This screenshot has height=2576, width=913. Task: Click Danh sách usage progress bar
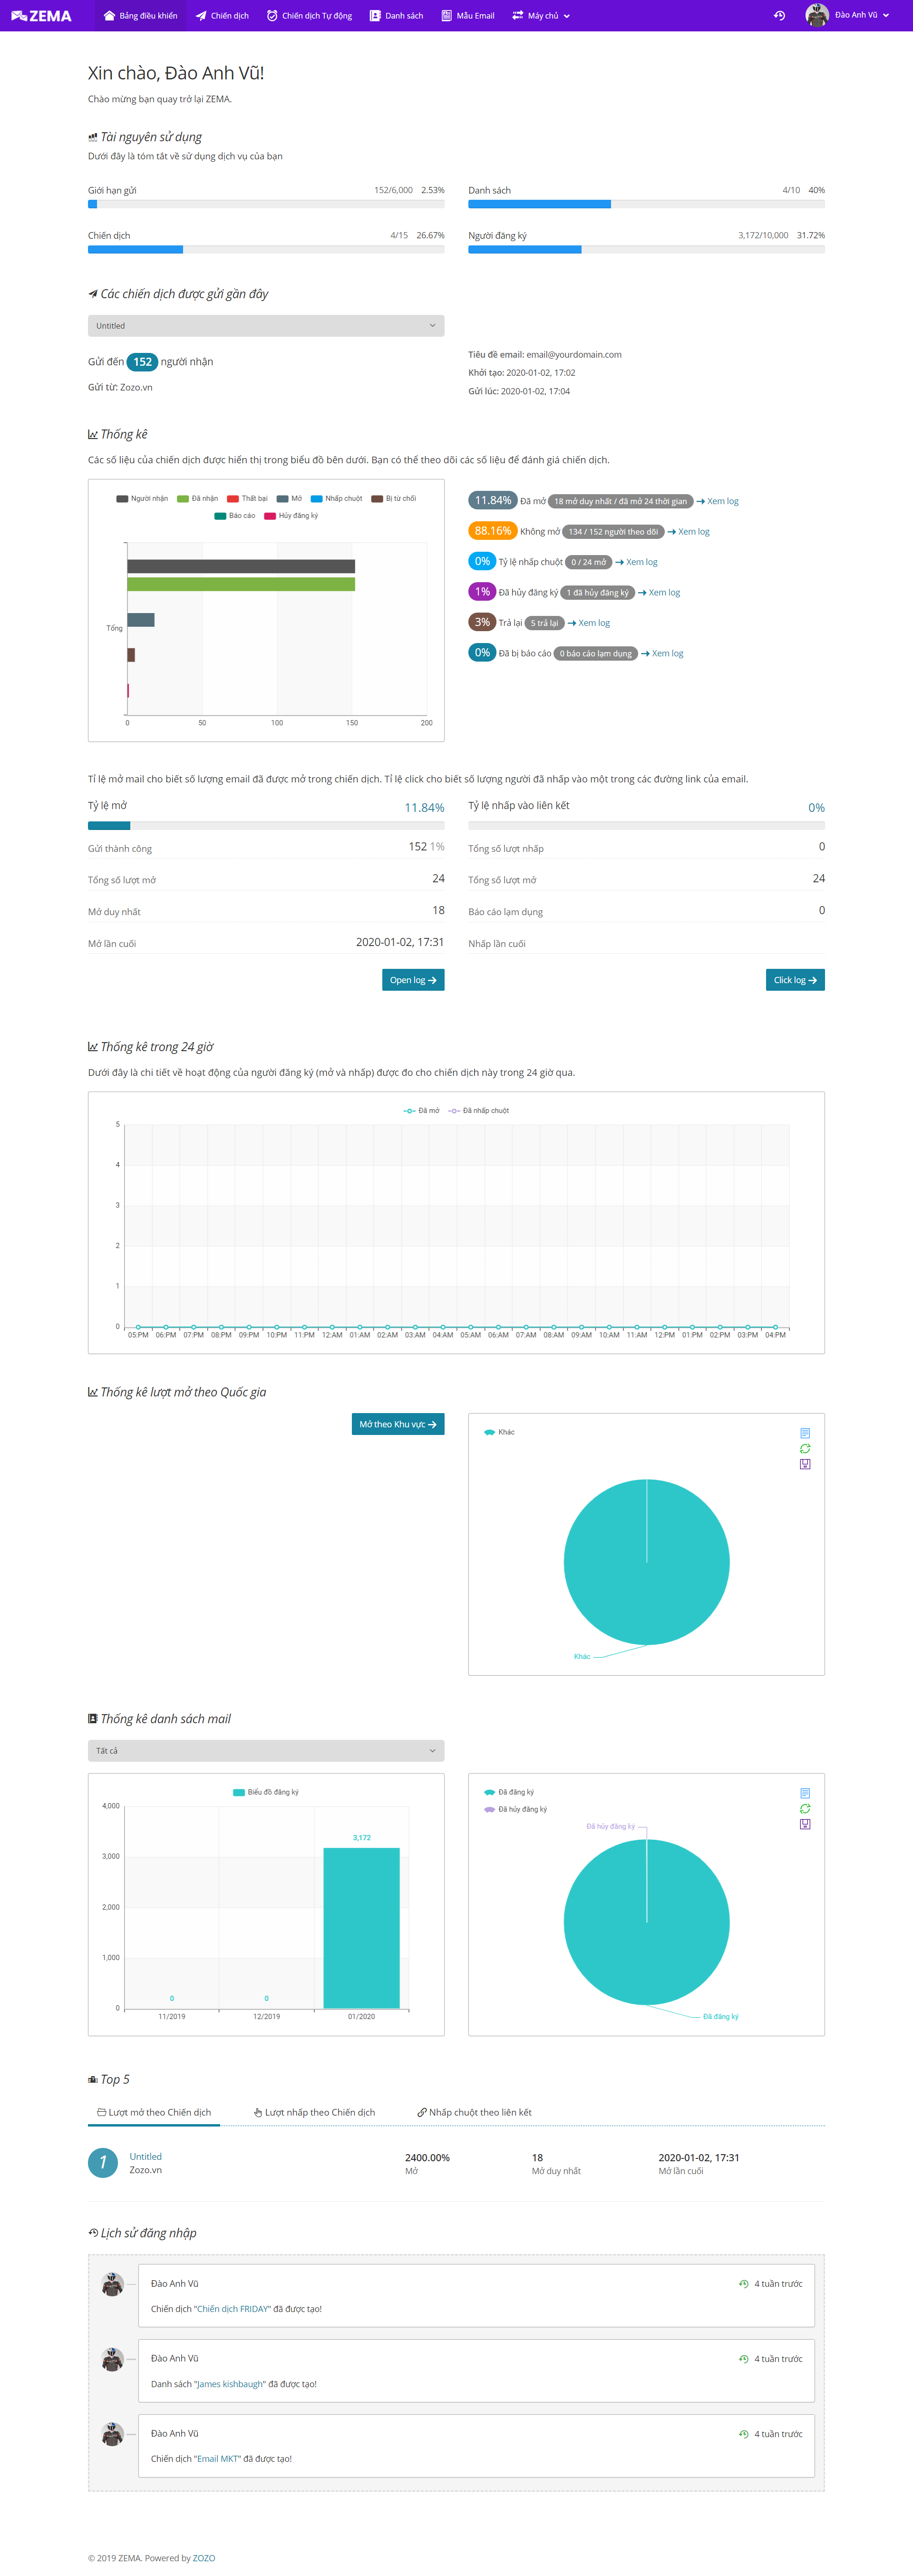(646, 204)
